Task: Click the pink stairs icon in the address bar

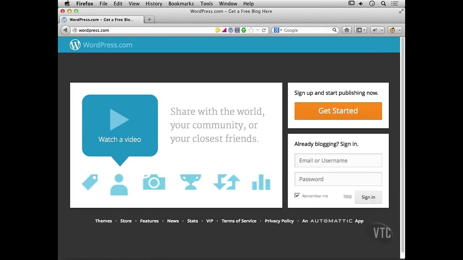Action: coord(224,30)
